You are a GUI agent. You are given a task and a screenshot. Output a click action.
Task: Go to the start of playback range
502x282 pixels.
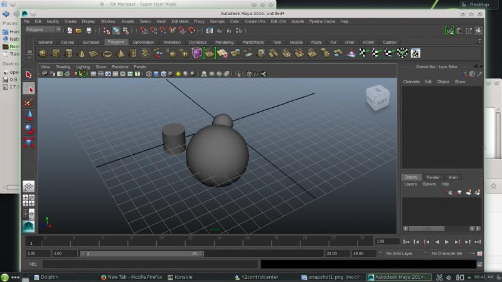click(406, 242)
